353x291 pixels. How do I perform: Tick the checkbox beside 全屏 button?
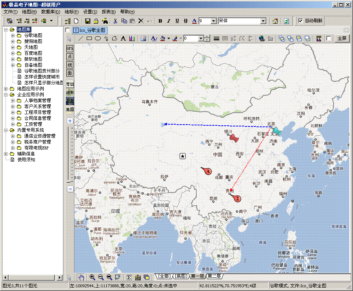[329, 38]
